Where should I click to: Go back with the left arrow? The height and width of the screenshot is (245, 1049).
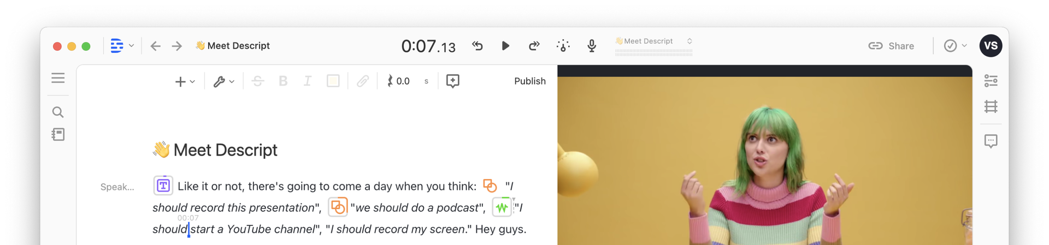[156, 46]
